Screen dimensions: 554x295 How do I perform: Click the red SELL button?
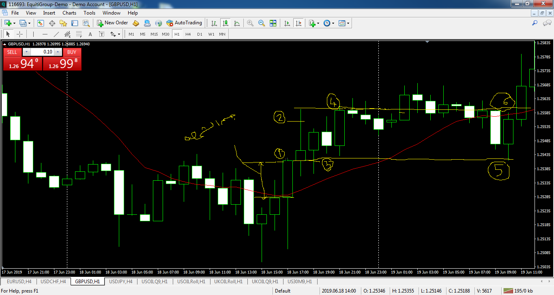click(x=12, y=52)
